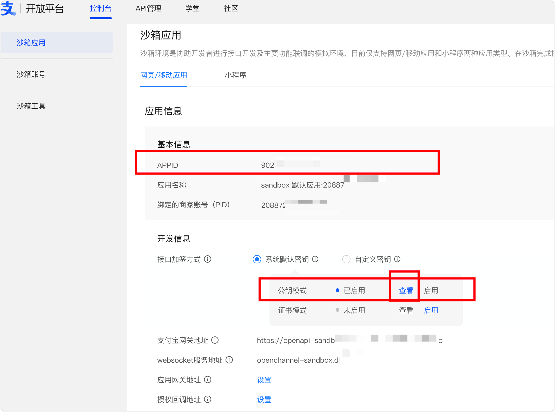Viewport: 555px width, 412px height.
Task: Click 启用 in the 公钥模式 row
Action: 431,290
